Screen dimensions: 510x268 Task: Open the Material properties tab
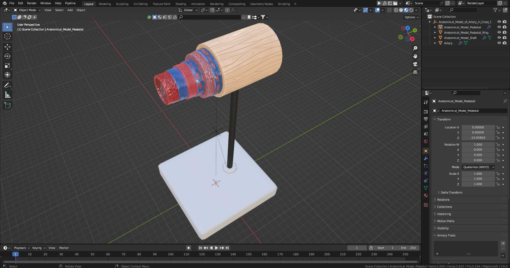pos(426,195)
